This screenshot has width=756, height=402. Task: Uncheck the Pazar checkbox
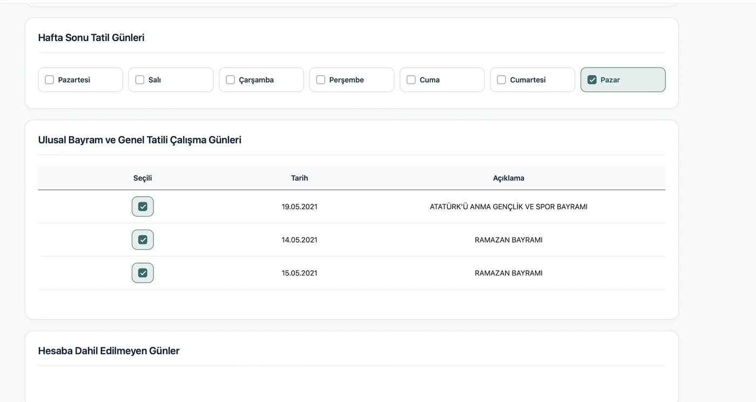click(x=592, y=80)
